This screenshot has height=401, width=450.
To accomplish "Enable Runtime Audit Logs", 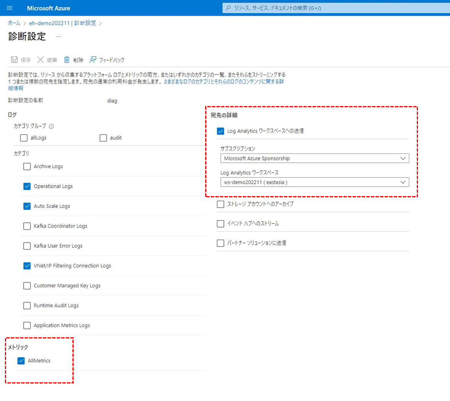I will 27,305.
